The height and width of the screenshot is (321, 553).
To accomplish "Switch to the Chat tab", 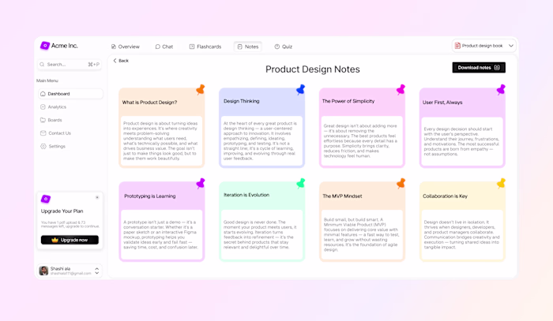I will (x=164, y=47).
